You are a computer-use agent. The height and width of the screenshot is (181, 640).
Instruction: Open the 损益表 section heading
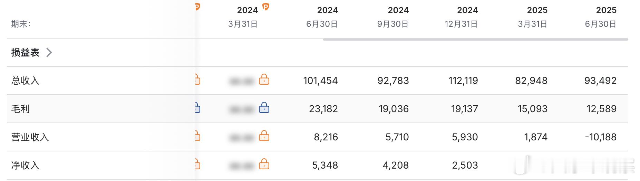(x=26, y=53)
